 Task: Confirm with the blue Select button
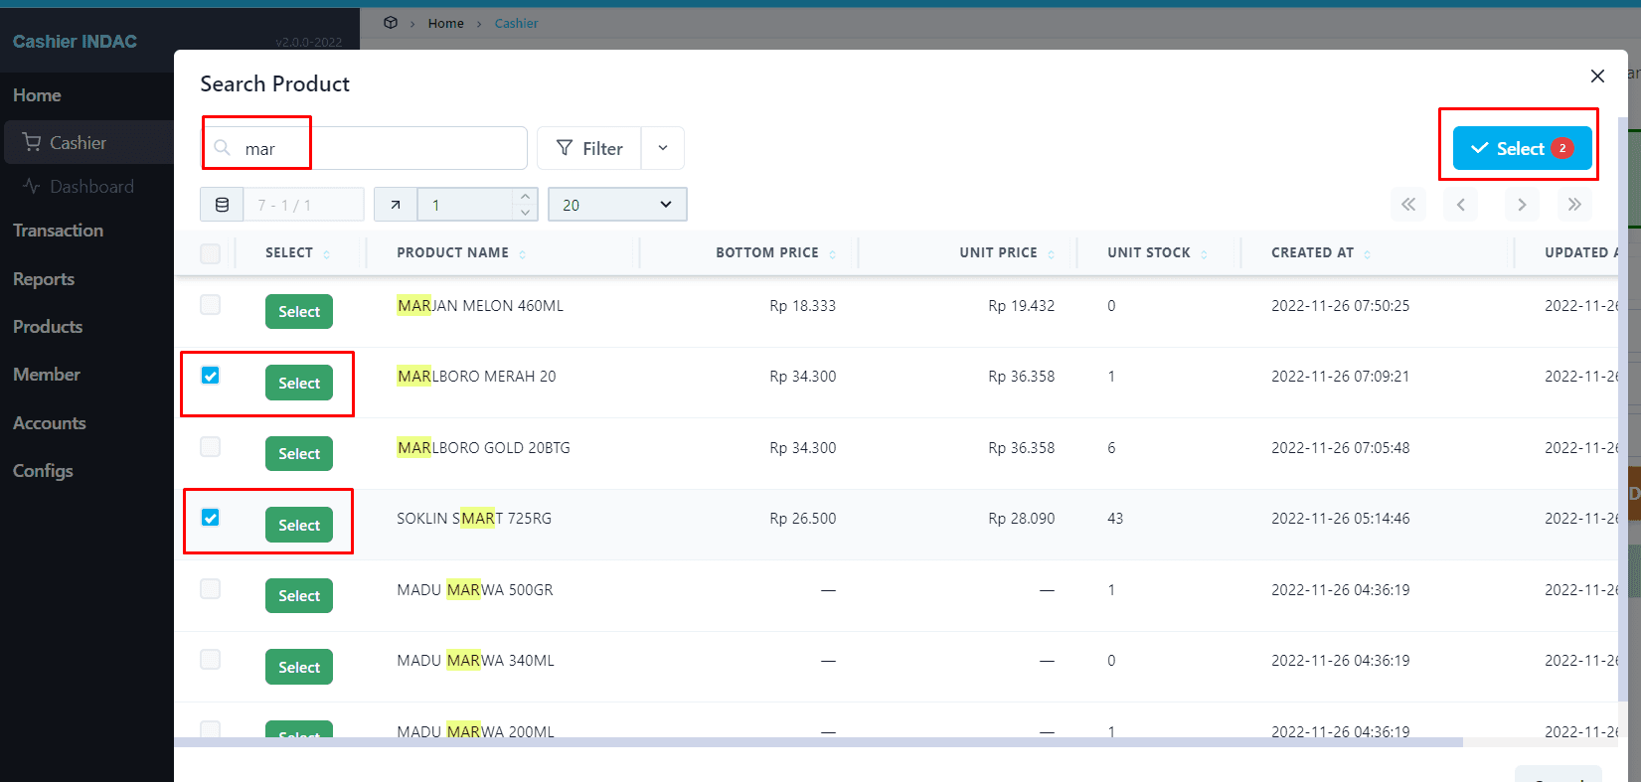[1522, 148]
